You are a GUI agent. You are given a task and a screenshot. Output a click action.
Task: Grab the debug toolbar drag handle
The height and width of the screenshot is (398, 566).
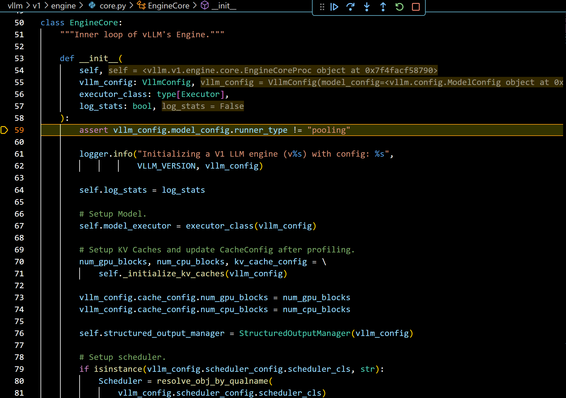coord(322,7)
